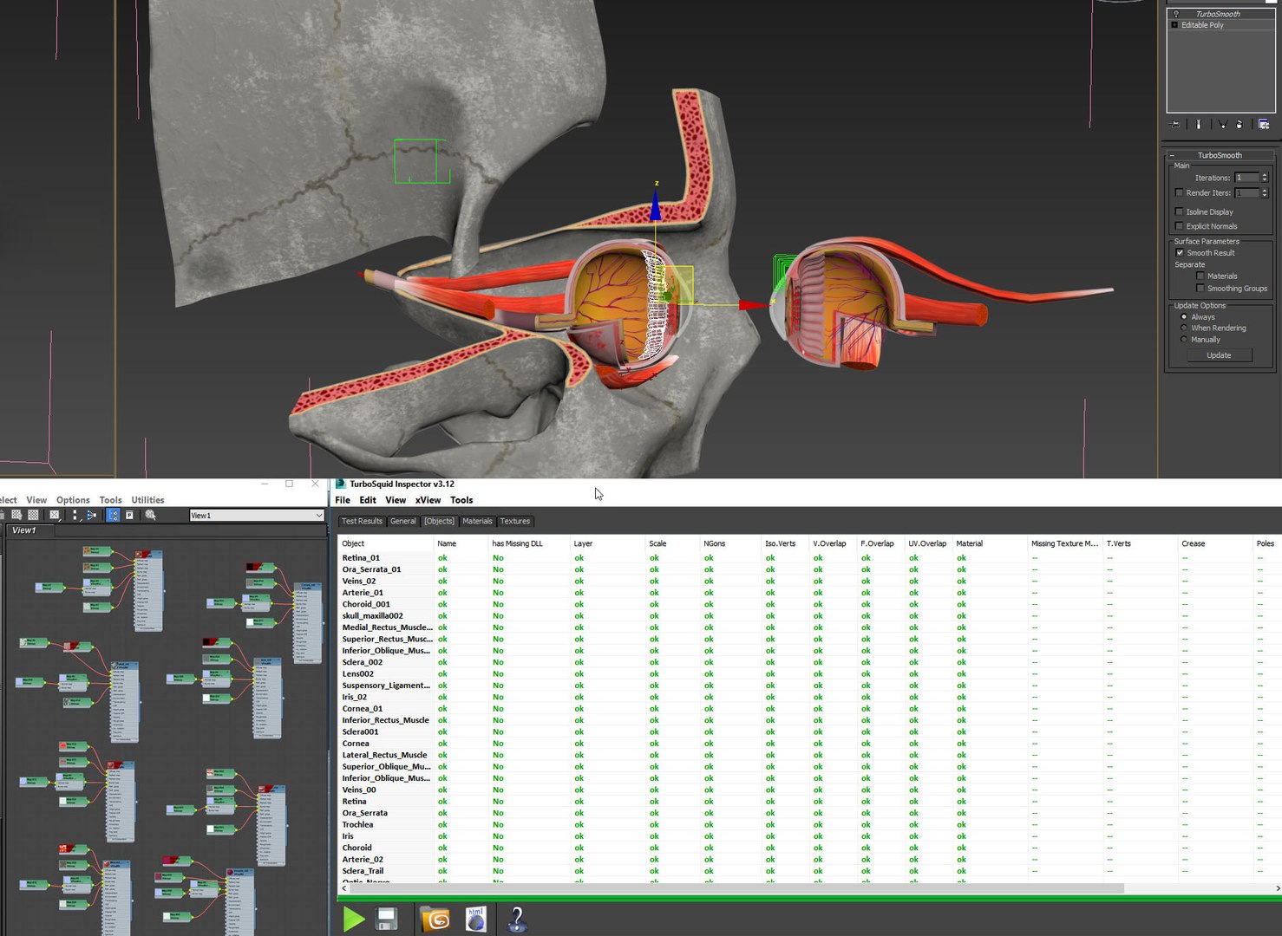This screenshot has height=936, width=1282.
Task: Enable the Explicit Normals checkbox
Action: pos(1179,226)
